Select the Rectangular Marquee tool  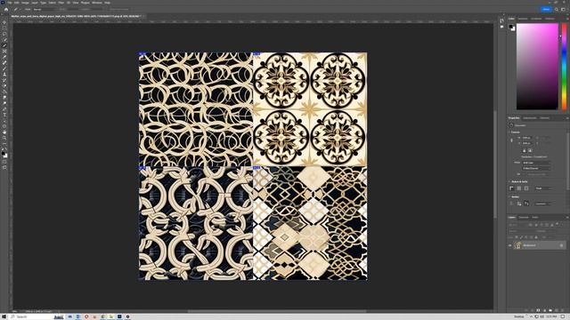point(4,28)
